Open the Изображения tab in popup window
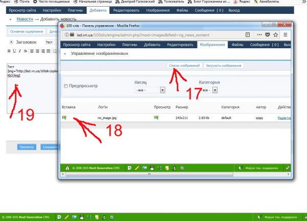 [212, 45]
